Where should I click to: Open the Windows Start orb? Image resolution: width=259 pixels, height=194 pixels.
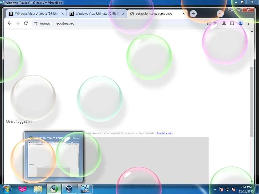(x=7, y=189)
